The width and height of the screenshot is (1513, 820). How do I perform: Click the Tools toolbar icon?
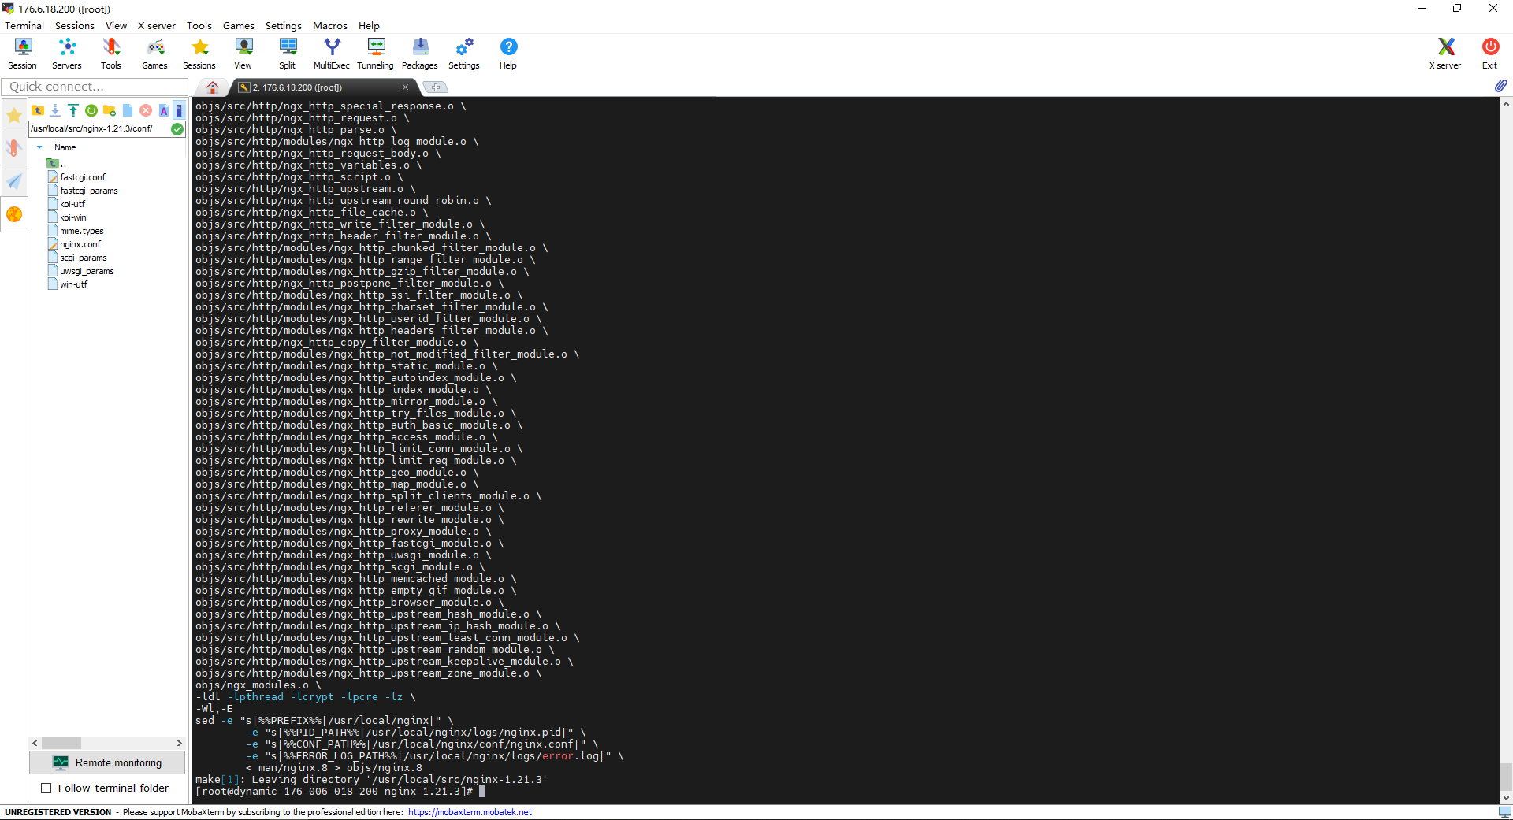(111, 54)
